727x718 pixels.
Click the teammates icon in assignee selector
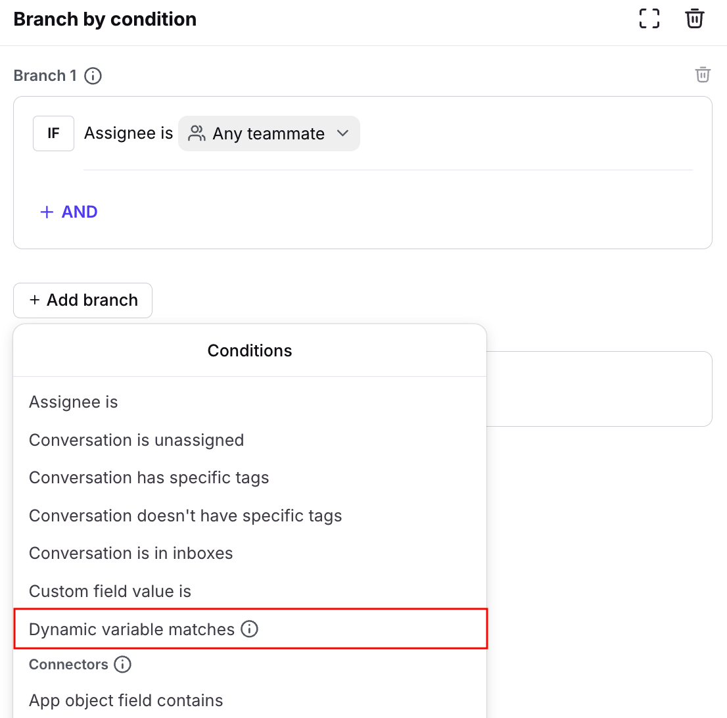pos(196,133)
